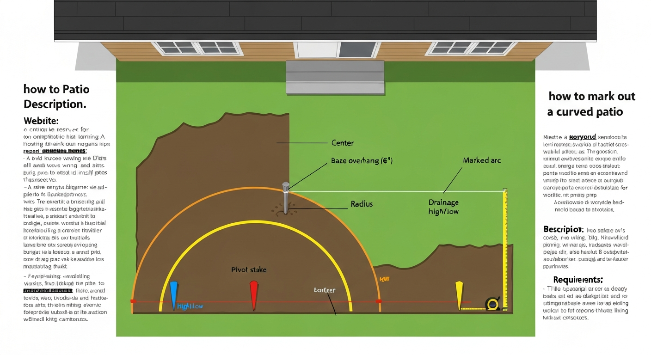Click the white string line from the center stake
The width and height of the screenshot is (651, 355).
coord(397,191)
